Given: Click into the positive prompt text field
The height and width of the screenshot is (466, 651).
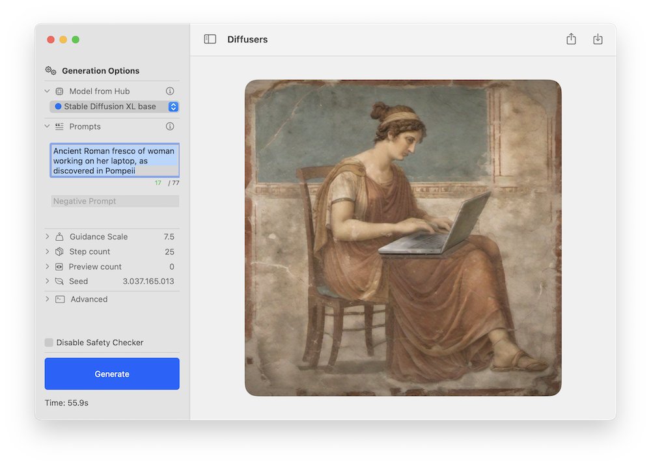Looking at the screenshot, I should (115, 161).
